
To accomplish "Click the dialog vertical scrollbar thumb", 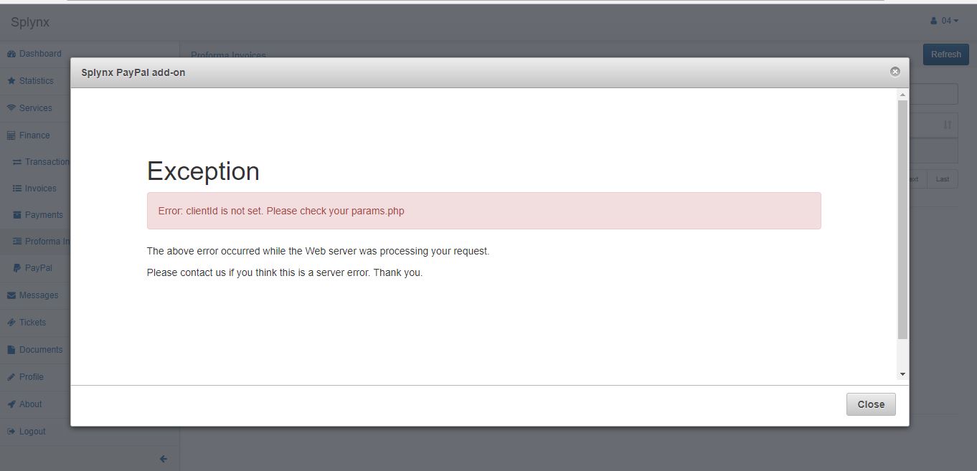I will 902,219.
